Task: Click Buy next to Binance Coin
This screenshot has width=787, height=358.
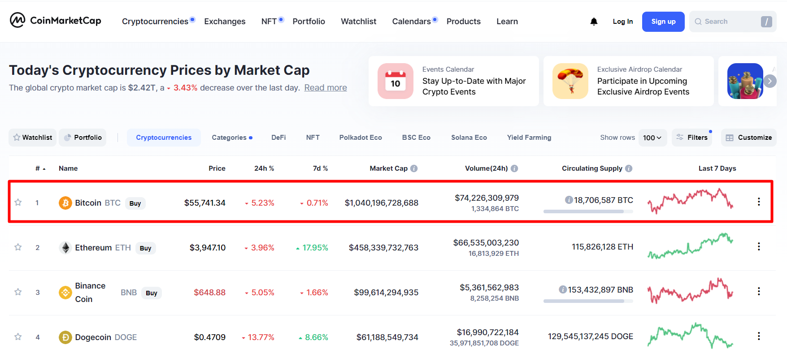Action: click(152, 293)
